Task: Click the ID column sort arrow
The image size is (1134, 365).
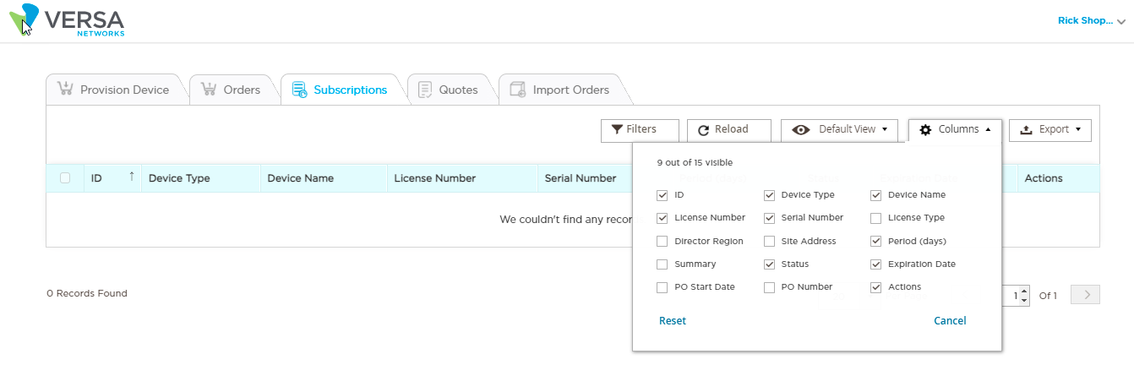Action: (132, 177)
